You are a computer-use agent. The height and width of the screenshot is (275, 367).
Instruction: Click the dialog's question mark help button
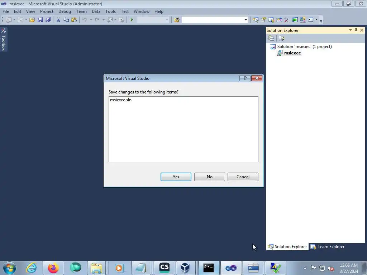tap(245, 78)
